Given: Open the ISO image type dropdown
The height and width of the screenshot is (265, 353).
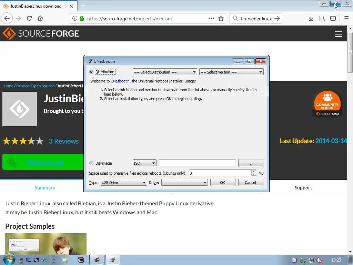Looking at the screenshot, I should (144, 163).
